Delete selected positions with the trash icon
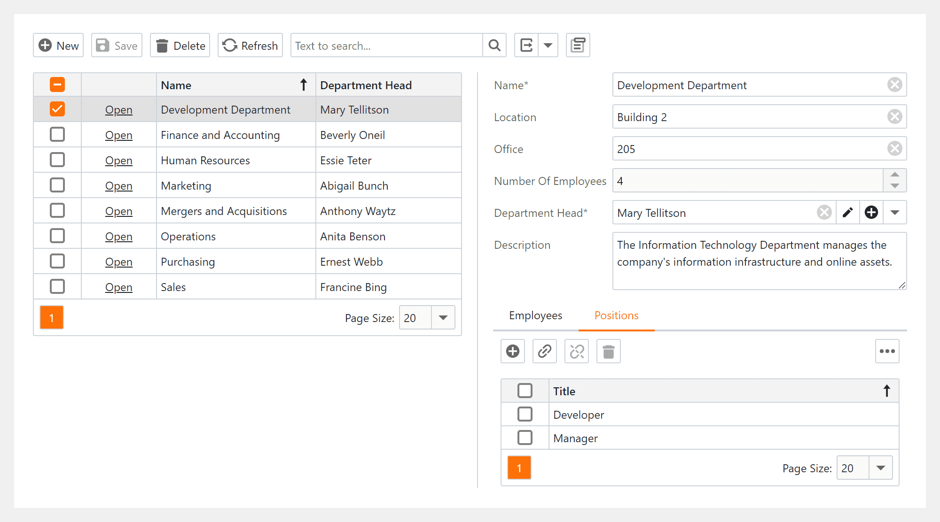This screenshot has width=940, height=522. [x=608, y=351]
